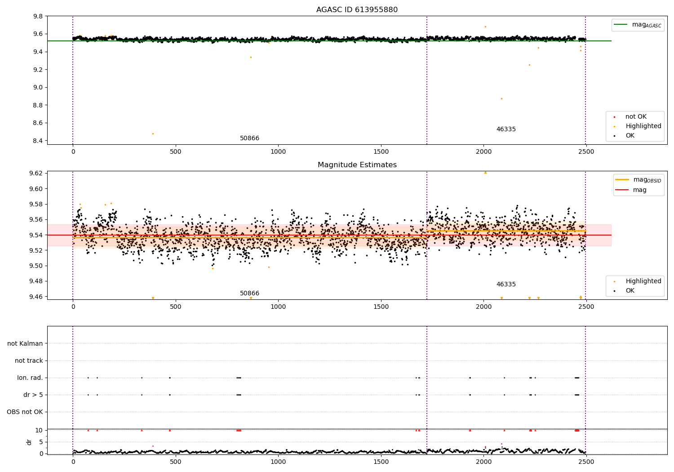Click the 46335 label in the top plot

[x=506, y=129]
